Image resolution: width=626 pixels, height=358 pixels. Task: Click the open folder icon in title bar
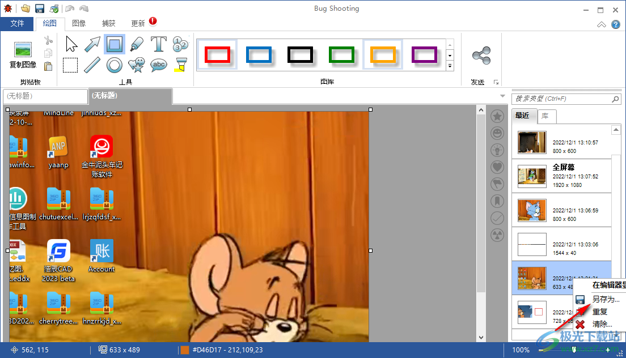26,8
